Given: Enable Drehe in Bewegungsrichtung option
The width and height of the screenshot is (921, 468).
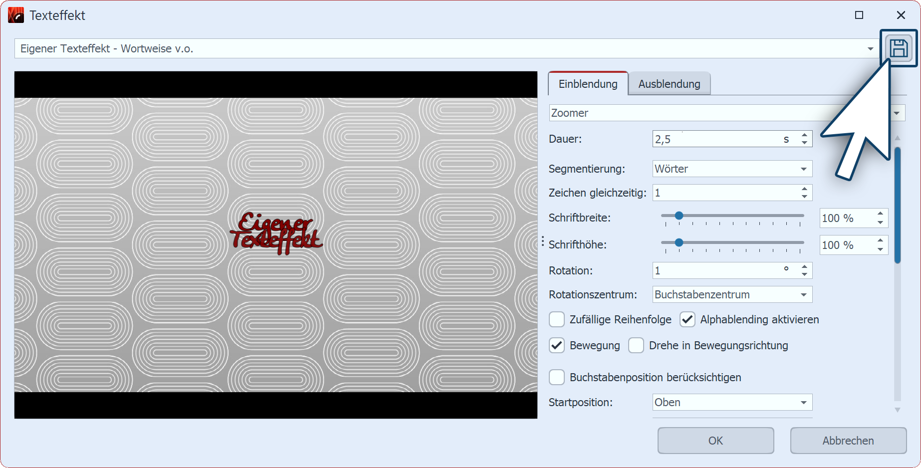Looking at the screenshot, I should coord(636,345).
